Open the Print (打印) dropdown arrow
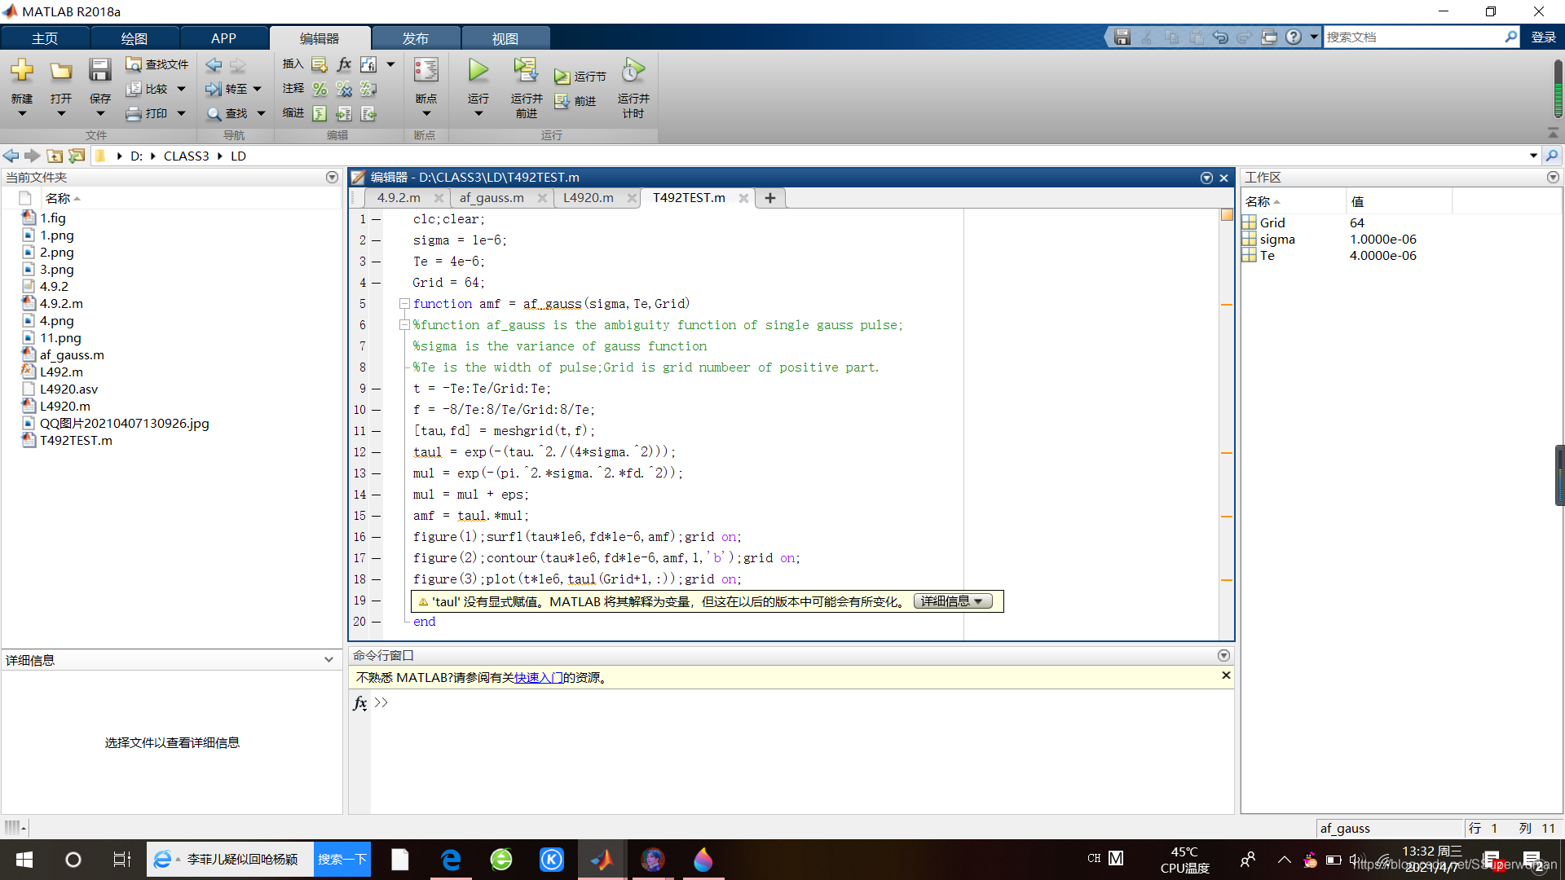This screenshot has height=880, width=1565. tap(182, 113)
